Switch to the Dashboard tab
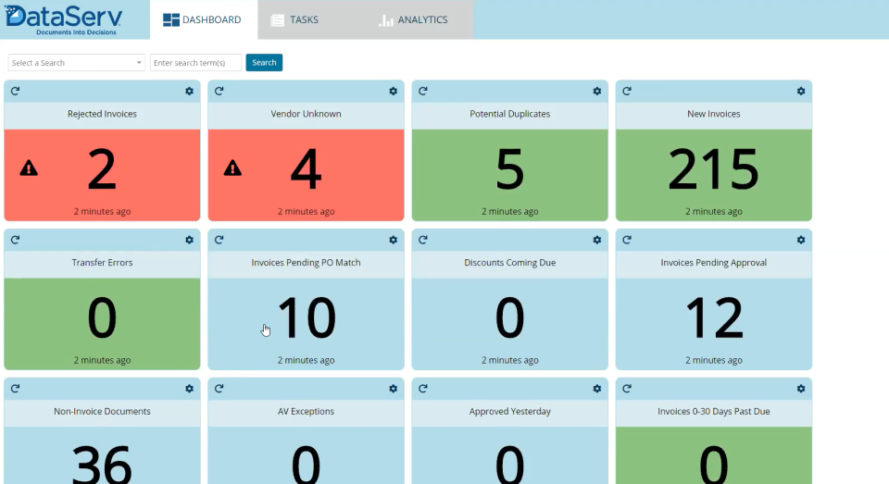 (x=204, y=19)
